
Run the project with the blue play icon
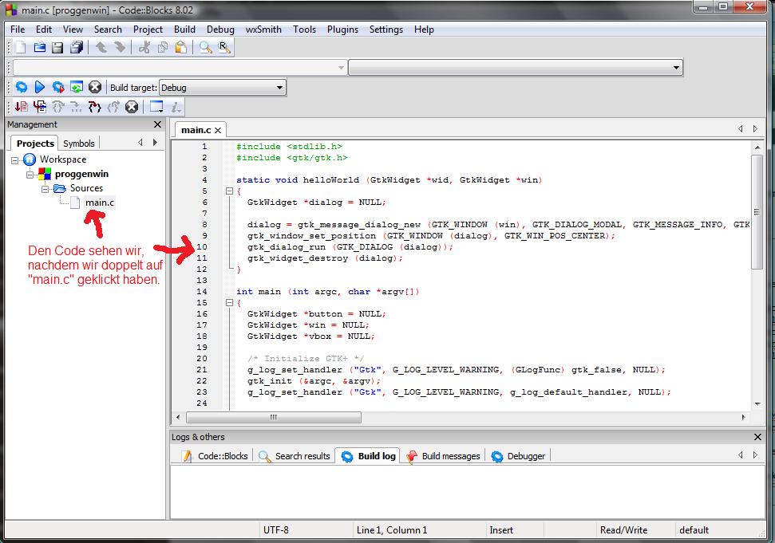pos(39,88)
